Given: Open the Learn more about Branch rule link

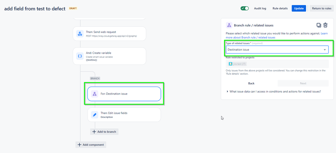Looking at the screenshot, I should pyautogui.click(x=277, y=36).
